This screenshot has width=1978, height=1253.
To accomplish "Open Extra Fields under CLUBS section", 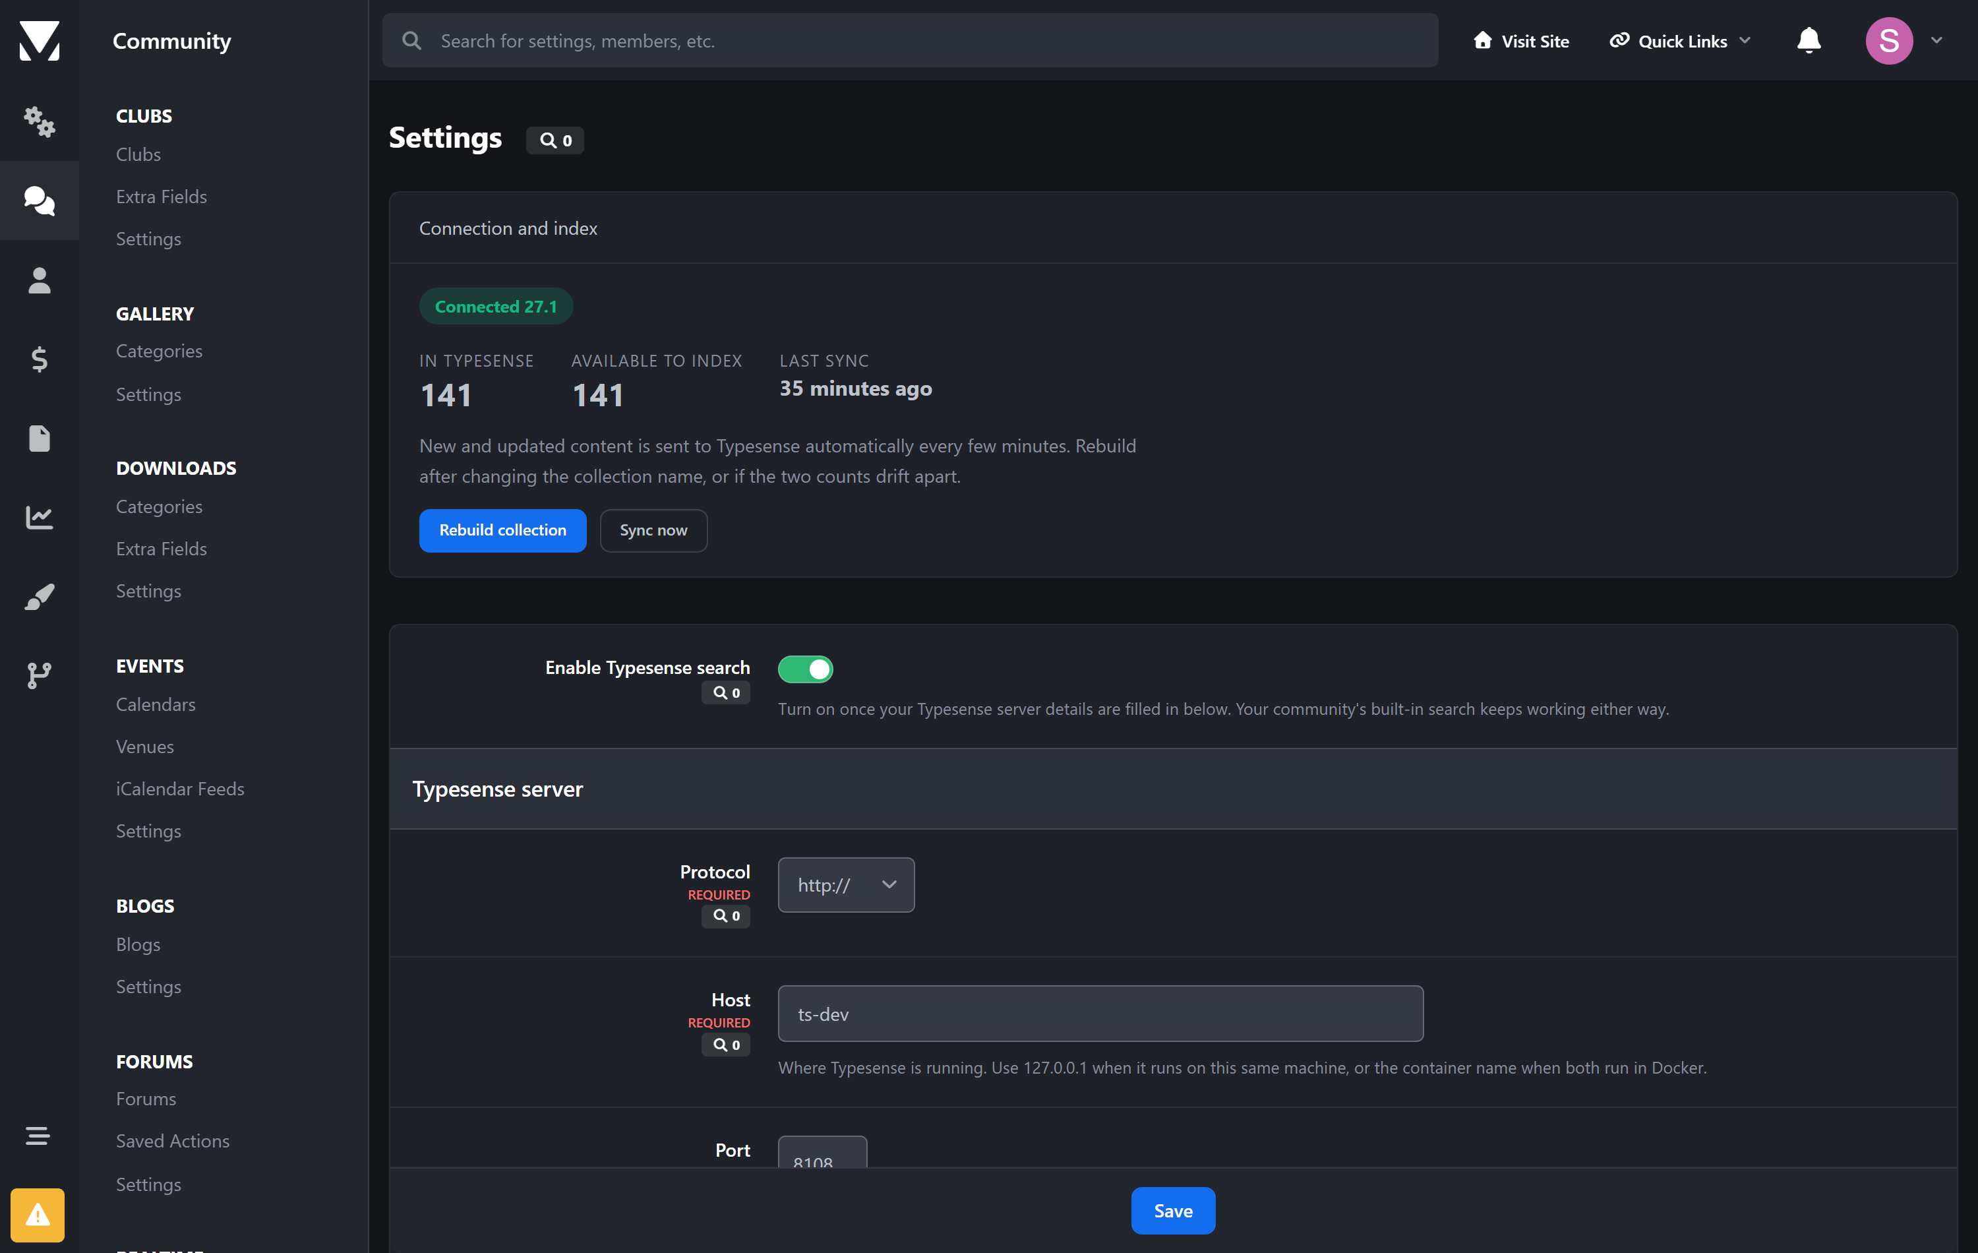I will point(162,197).
